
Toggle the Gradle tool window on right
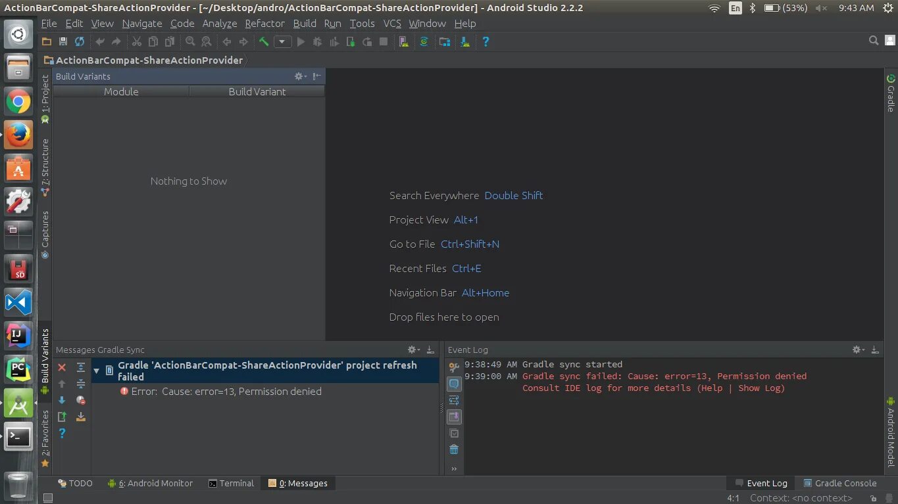coord(891,93)
